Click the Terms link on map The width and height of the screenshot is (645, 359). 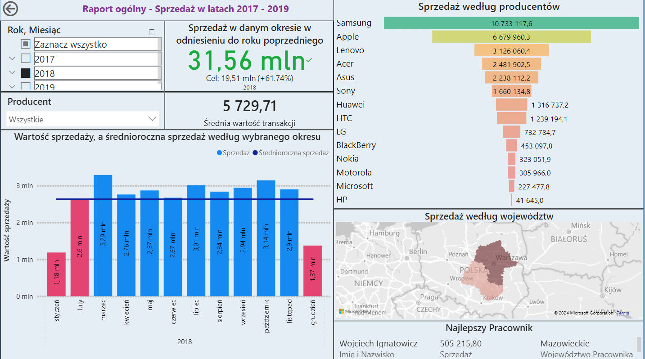point(623,313)
